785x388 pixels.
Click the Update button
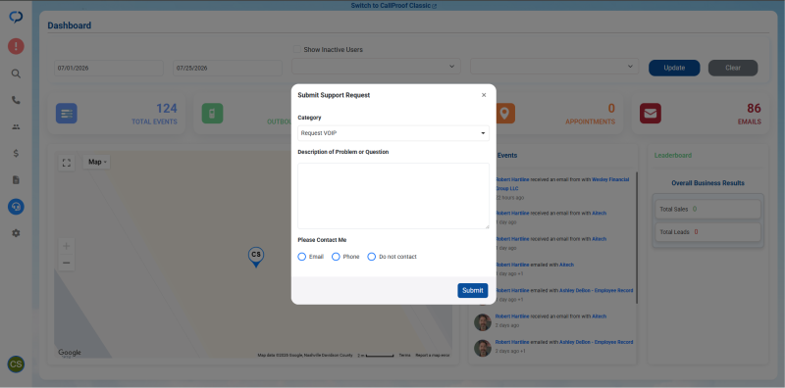coord(674,68)
